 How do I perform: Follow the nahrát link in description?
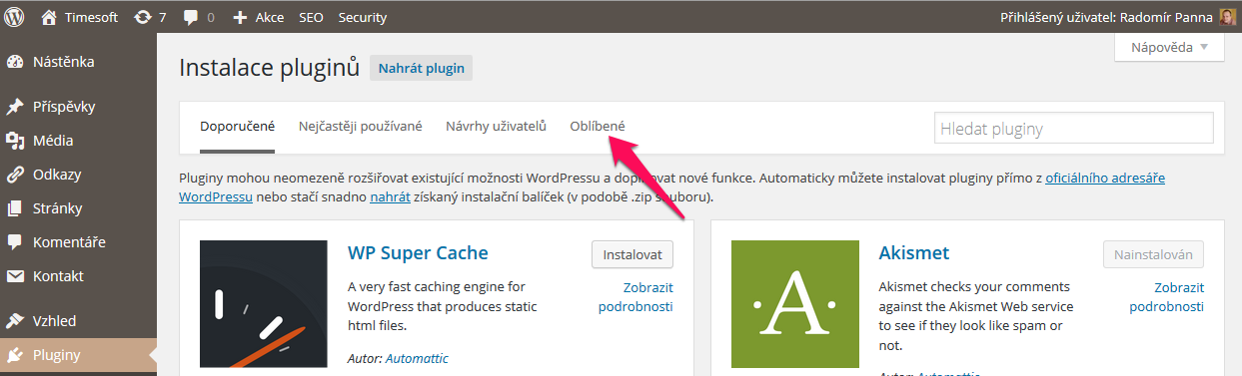390,197
